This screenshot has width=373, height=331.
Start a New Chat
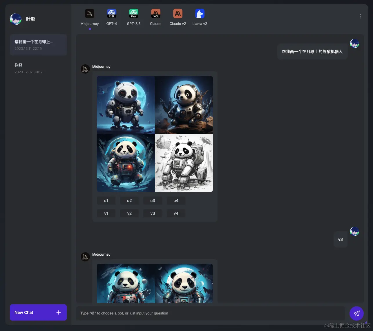tap(38, 312)
